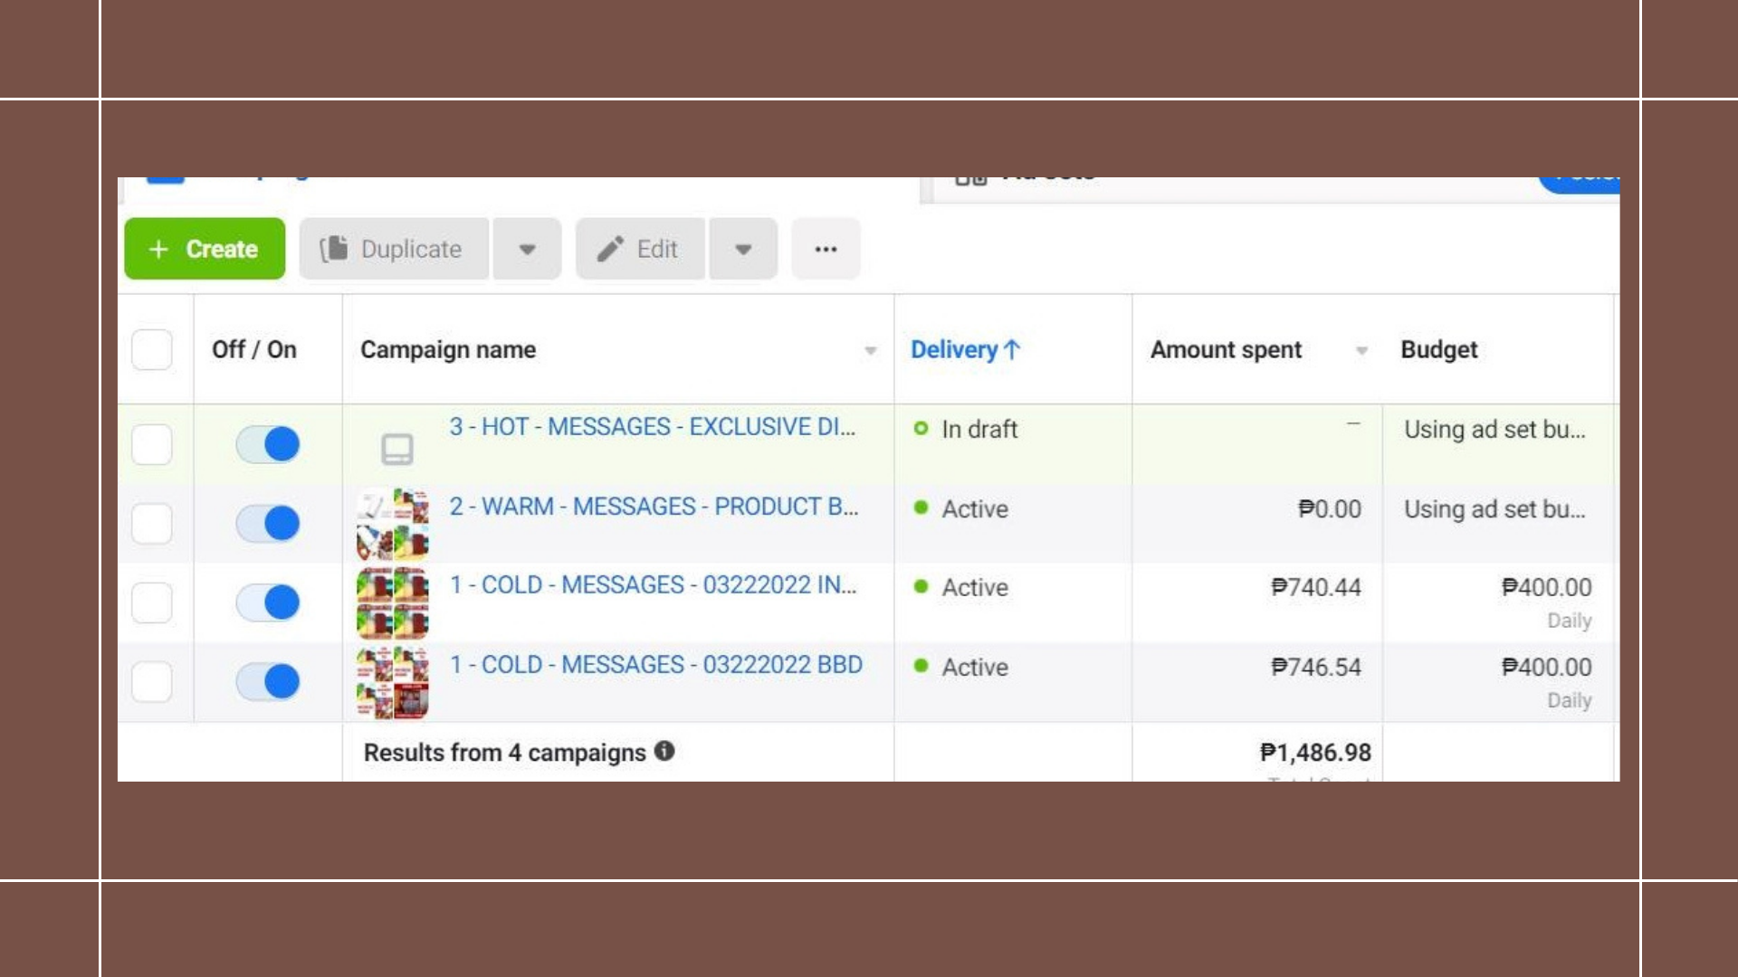
Task: Click Using ad set budget for 3 - HOT row
Action: [x=1494, y=430]
